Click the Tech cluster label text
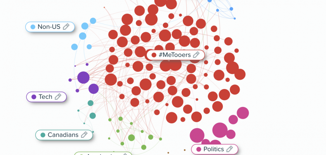The image size is (326, 155). tap(45, 97)
